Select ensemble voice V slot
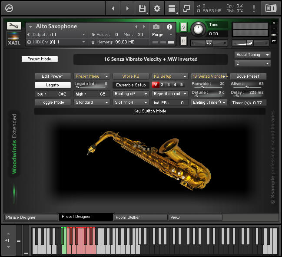 [x=156, y=85]
